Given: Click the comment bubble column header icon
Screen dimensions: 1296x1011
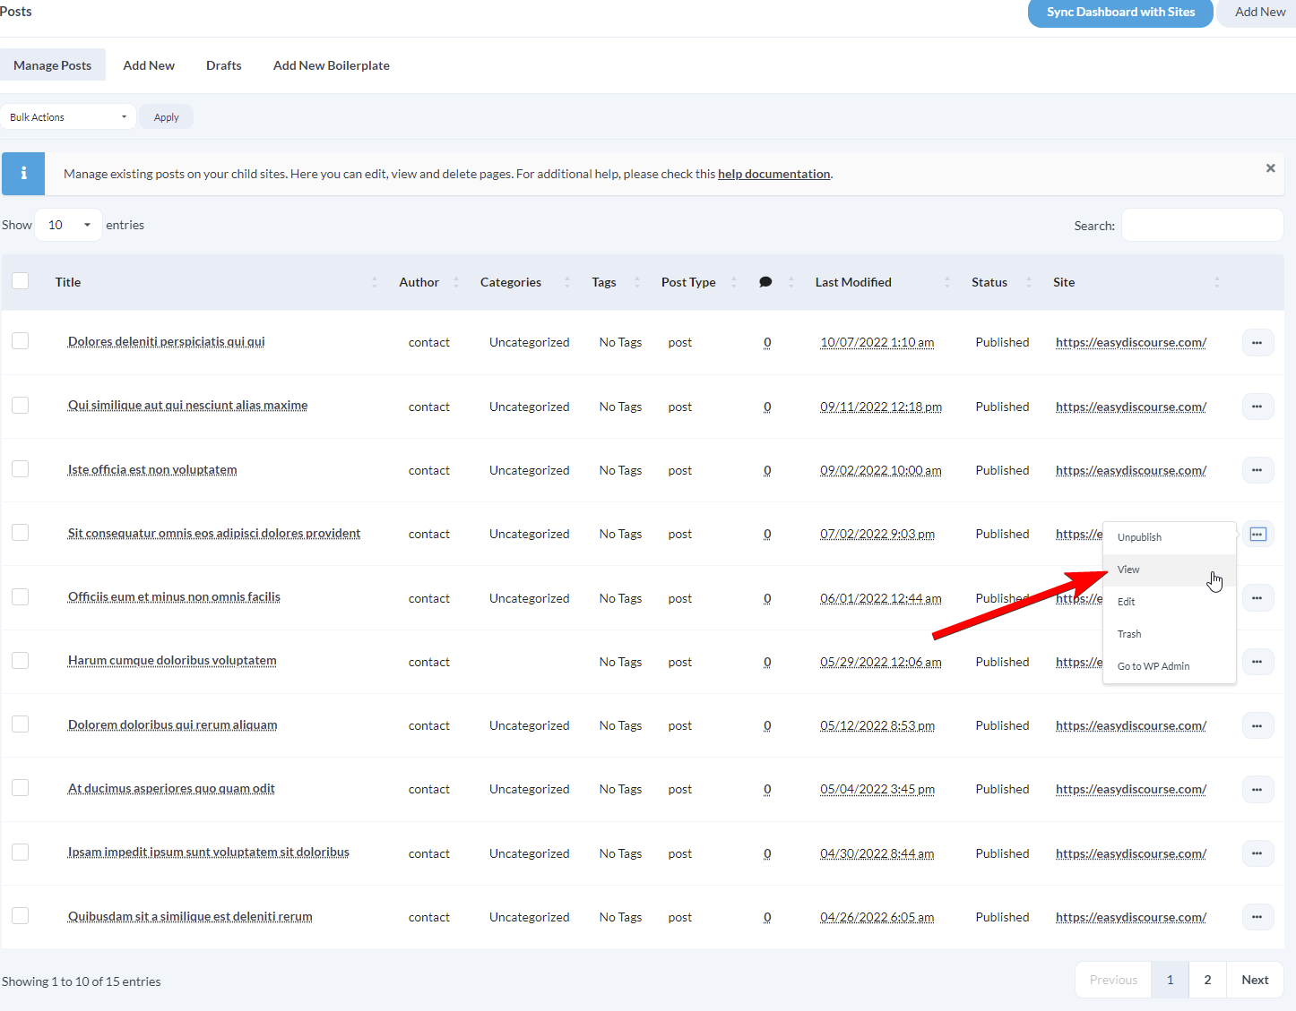Looking at the screenshot, I should coord(765,281).
